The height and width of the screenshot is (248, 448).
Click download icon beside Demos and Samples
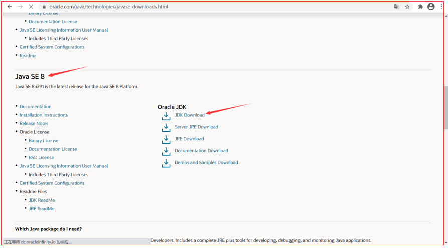click(166, 163)
